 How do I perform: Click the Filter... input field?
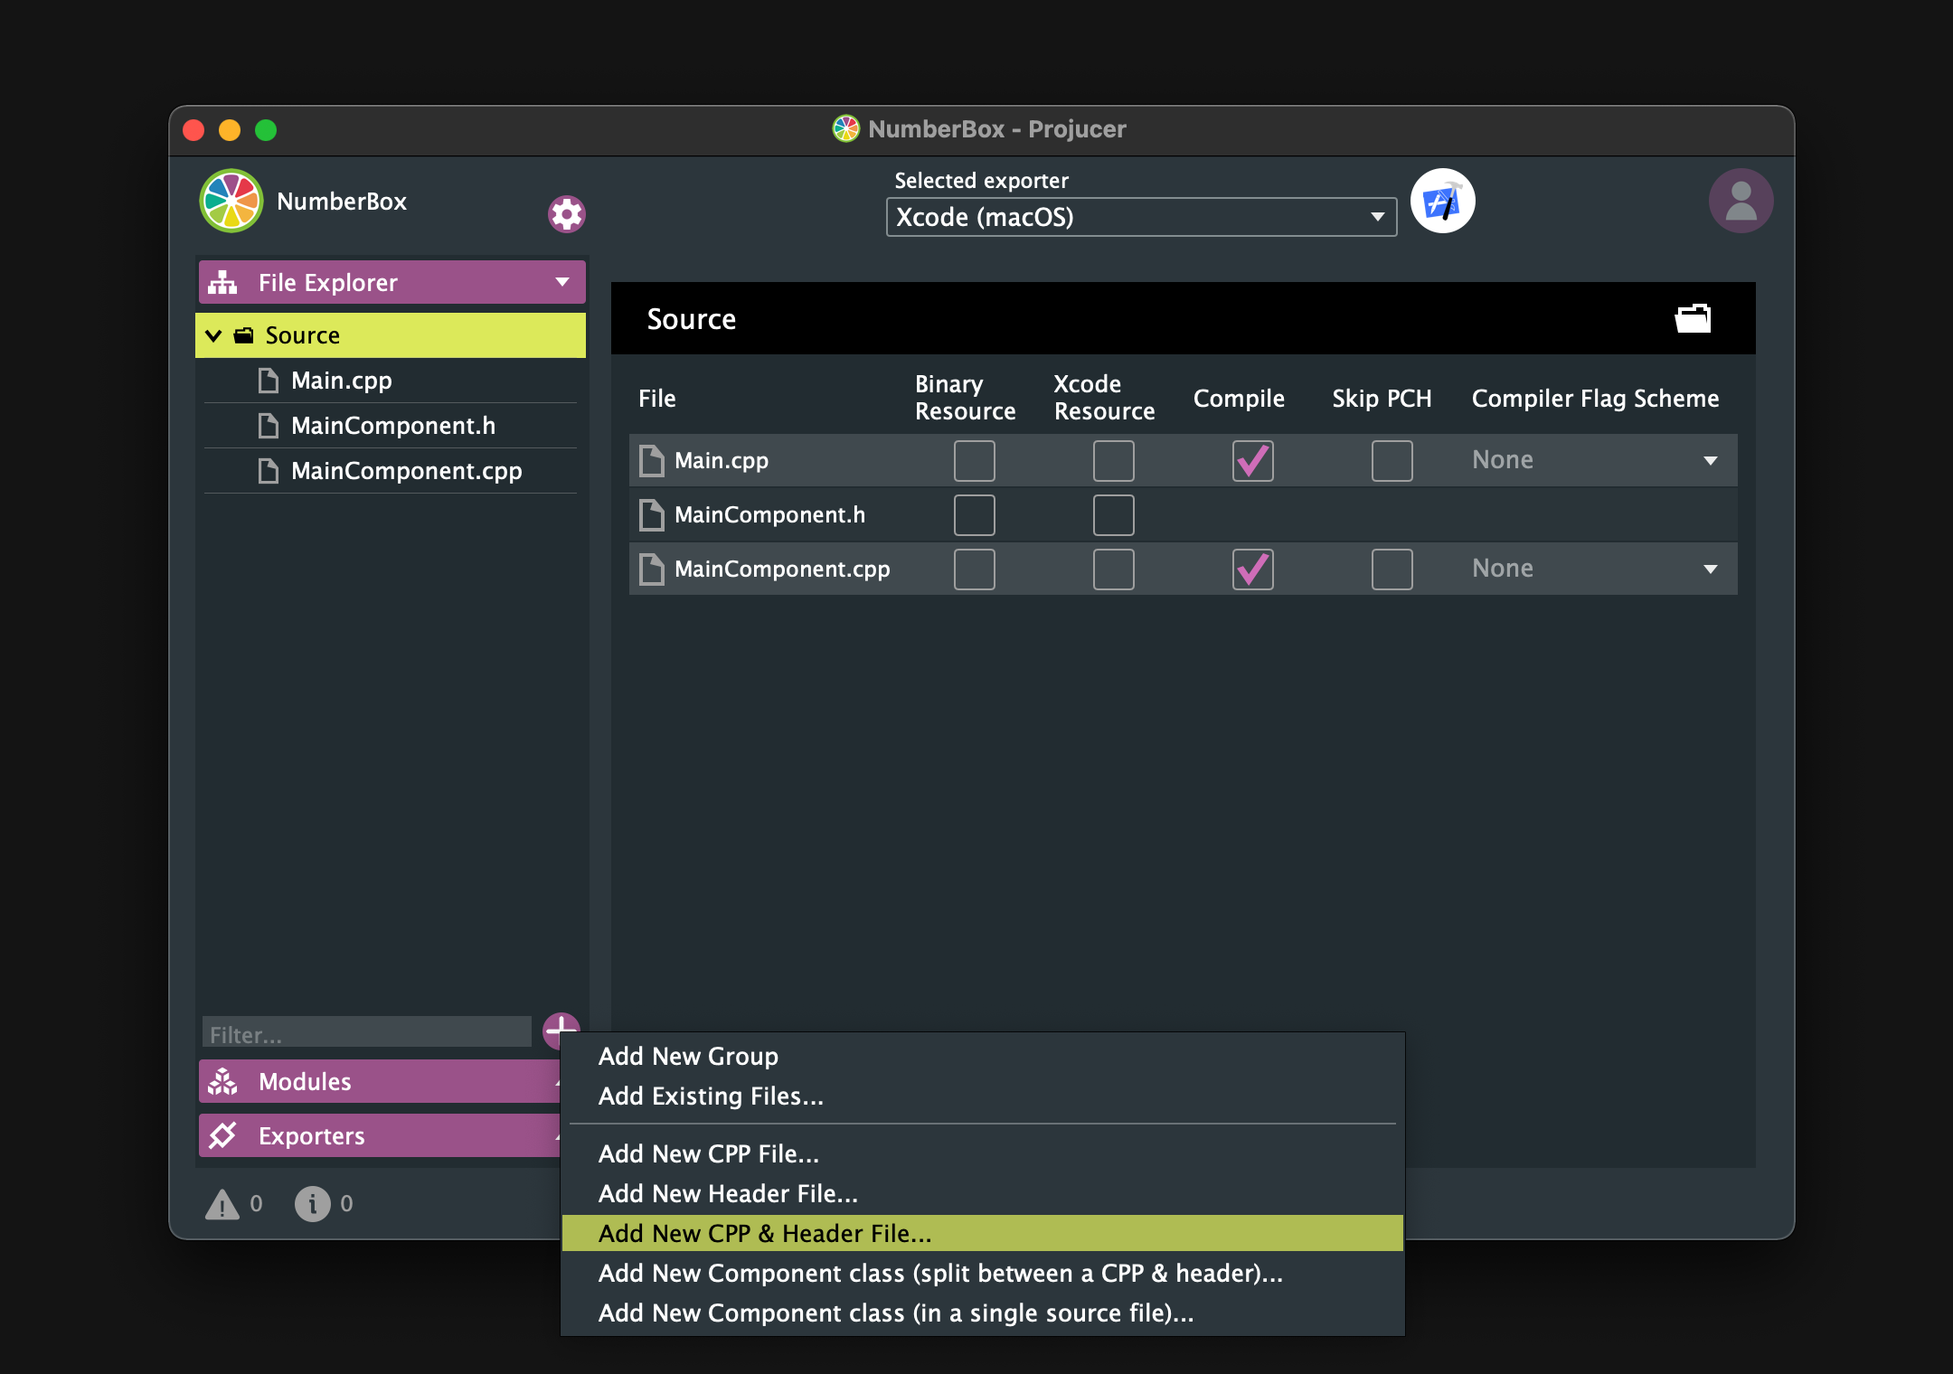[367, 1033]
